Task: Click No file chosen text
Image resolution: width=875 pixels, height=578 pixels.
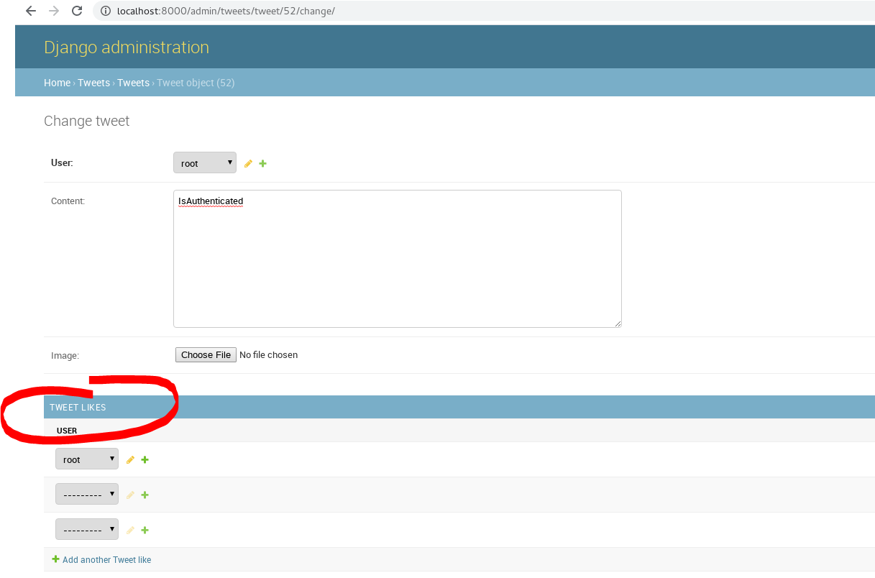Action: click(268, 355)
